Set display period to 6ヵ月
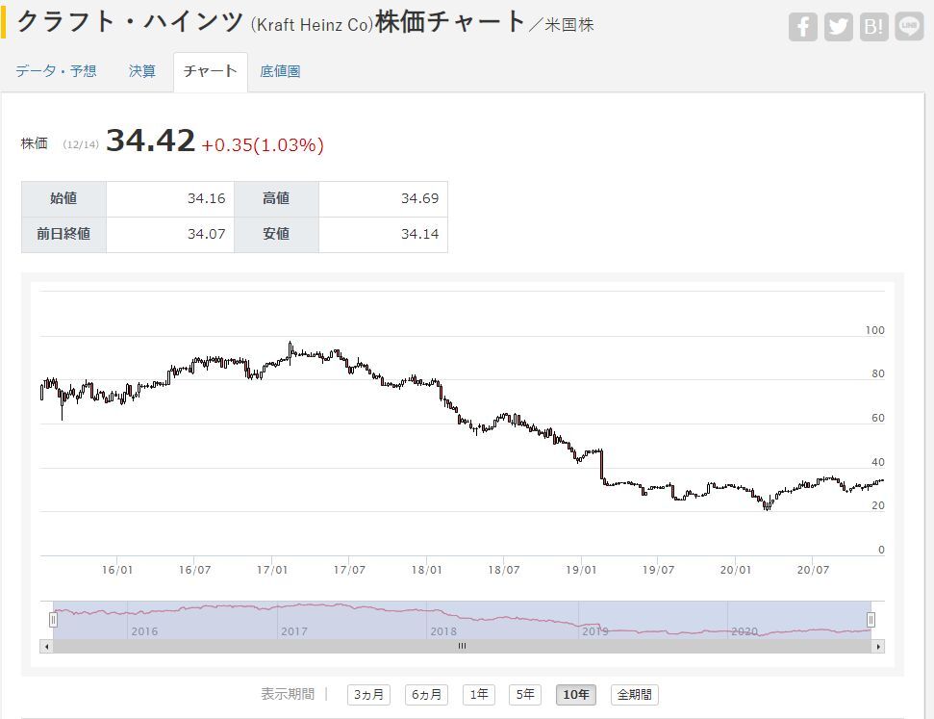Image resolution: width=934 pixels, height=719 pixels. click(x=426, y=695)
